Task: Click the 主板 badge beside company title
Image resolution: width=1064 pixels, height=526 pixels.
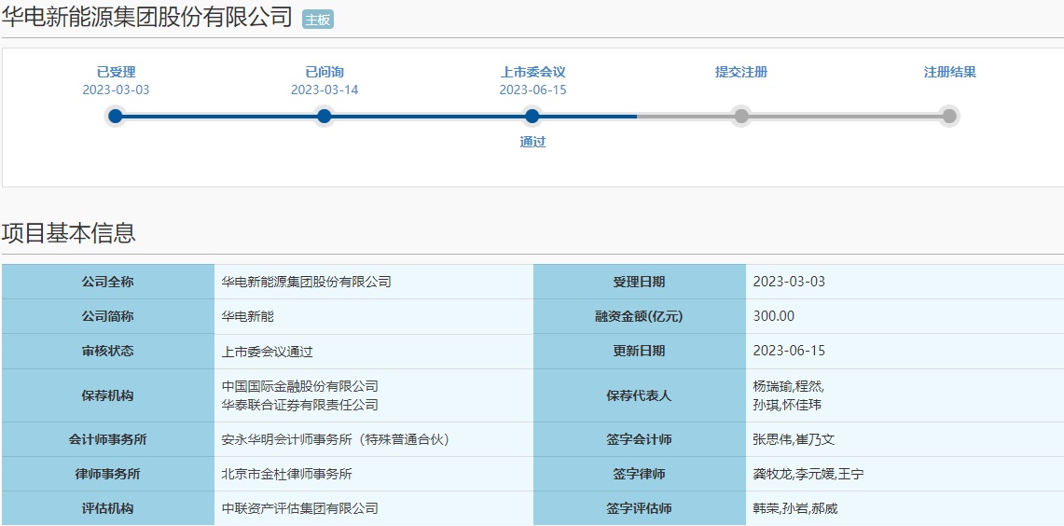Action: (x=318, y=20)
